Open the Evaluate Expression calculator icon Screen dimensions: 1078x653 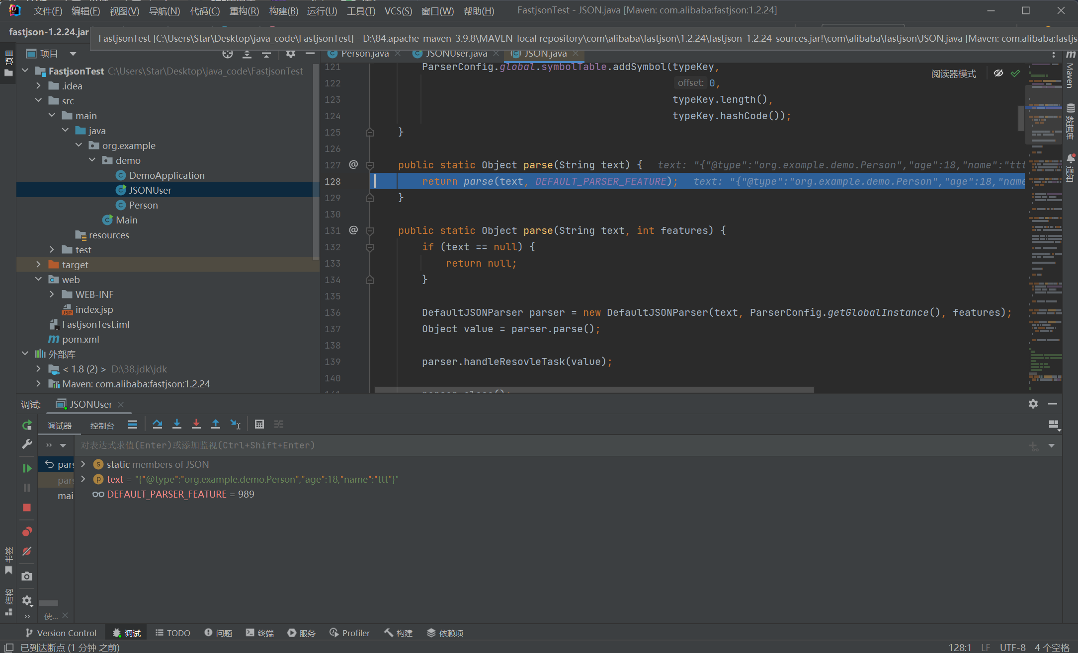[259, 424]
